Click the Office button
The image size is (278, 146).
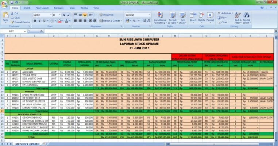(4, 4)
